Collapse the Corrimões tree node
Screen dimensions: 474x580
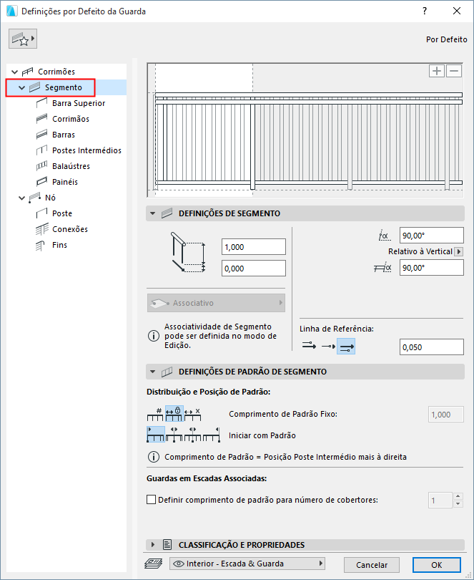15,72
